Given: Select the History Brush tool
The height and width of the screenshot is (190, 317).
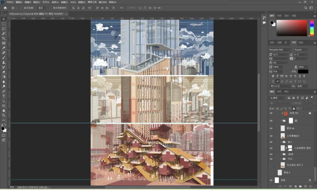Looking at the screenshot, I should [4, 67].
